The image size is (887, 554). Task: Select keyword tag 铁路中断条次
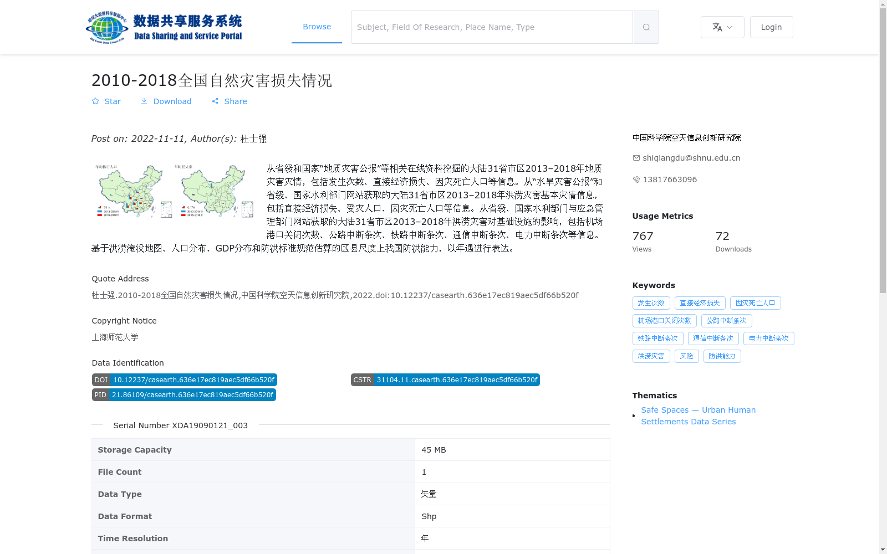pos(658,338)
